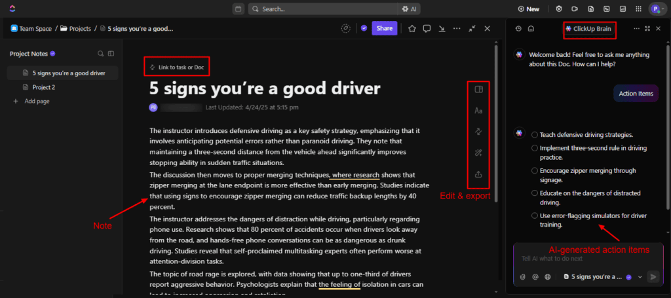Open the dashboards chart icon in top bar
This screenshot has height=298, width=671.
tap(623, 9)
